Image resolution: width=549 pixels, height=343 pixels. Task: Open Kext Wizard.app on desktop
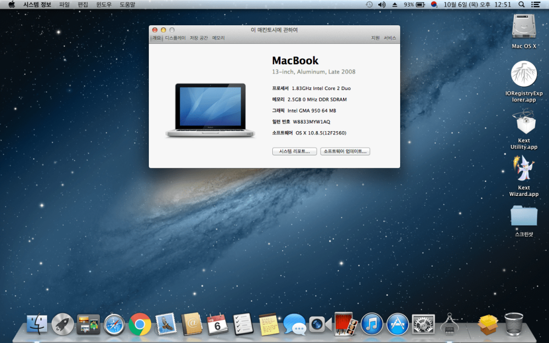pos(524,176)
